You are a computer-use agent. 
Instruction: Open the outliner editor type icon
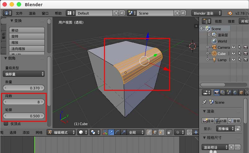tap(206, 21)
